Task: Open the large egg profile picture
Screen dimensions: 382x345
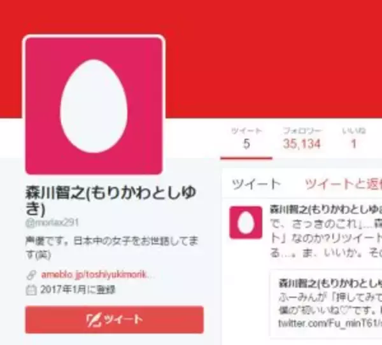Action: (94, 106)
